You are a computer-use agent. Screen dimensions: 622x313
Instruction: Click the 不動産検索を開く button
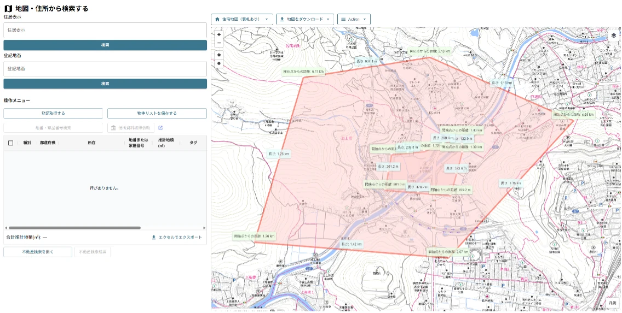[38, 252]
